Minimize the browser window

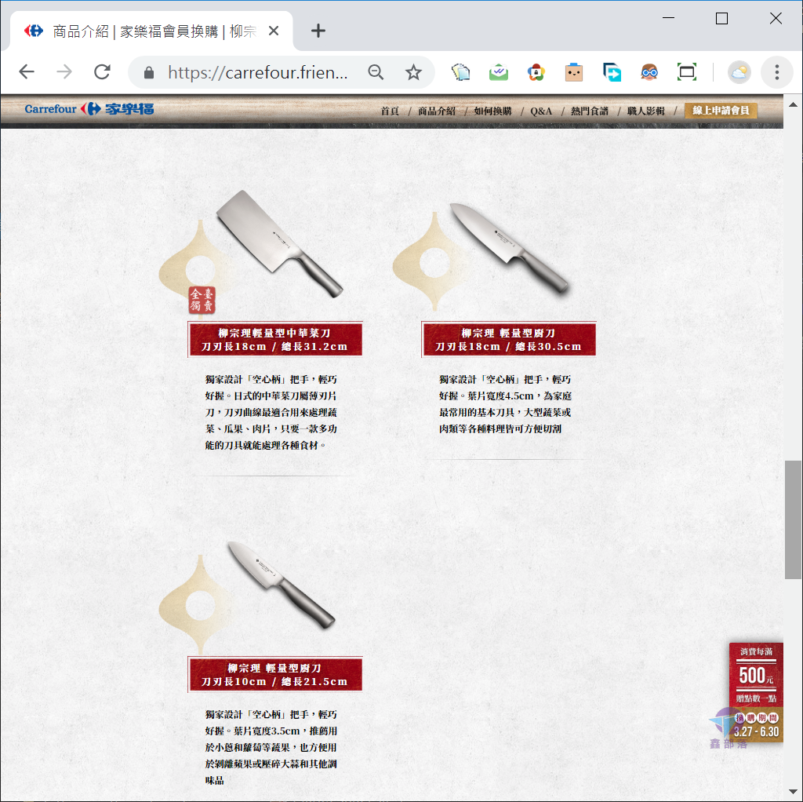[668, 19]
